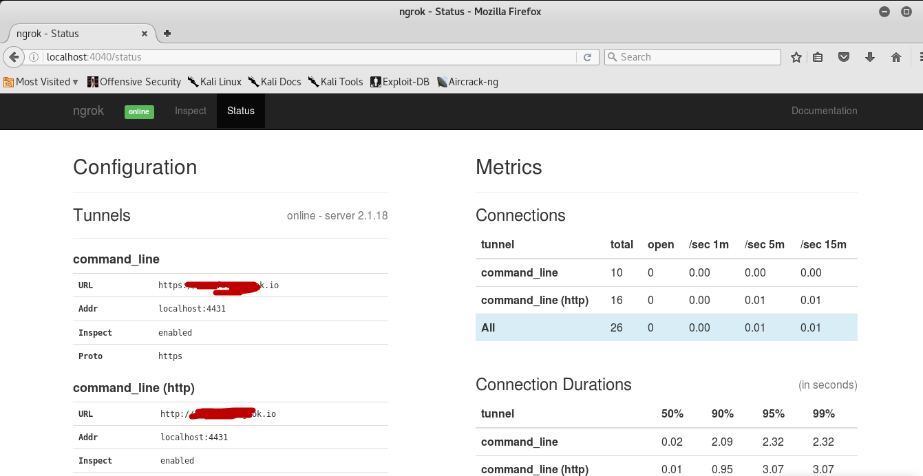Viewport: 923px width, 476px height.
Task: Click the "open" column header
Action: 661,245
